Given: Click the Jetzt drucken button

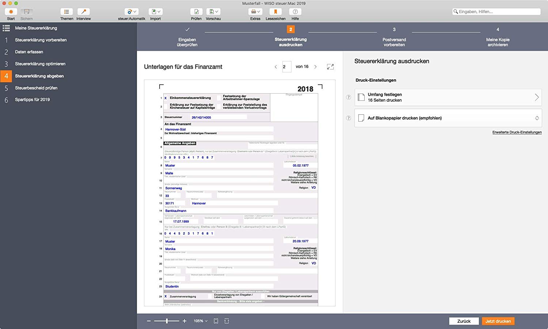Looking at the screenshot, I should pyautogui.click(x=498, y=321).
